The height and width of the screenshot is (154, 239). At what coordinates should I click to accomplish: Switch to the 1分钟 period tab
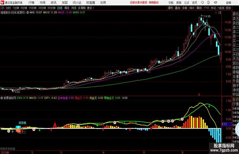pyautogui.click(x=15, y=8)
